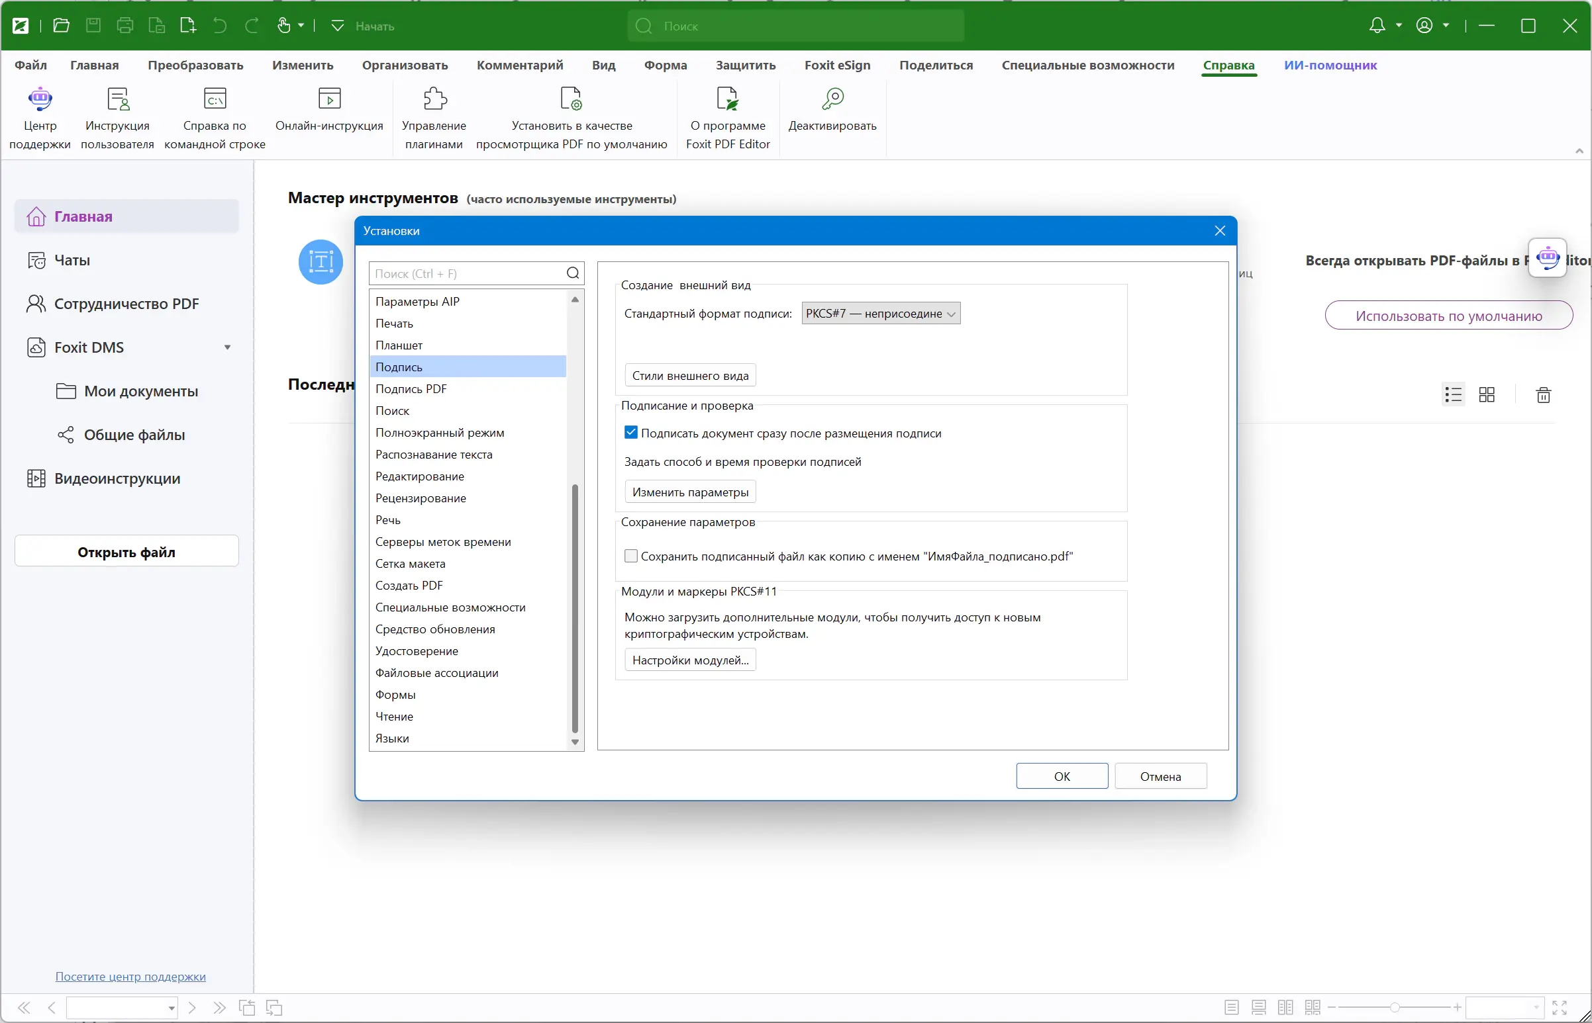1592x1023 pixels.
Task: Open About Foxit PDF Editor (О программе)
Action: (x=727, y=99)
